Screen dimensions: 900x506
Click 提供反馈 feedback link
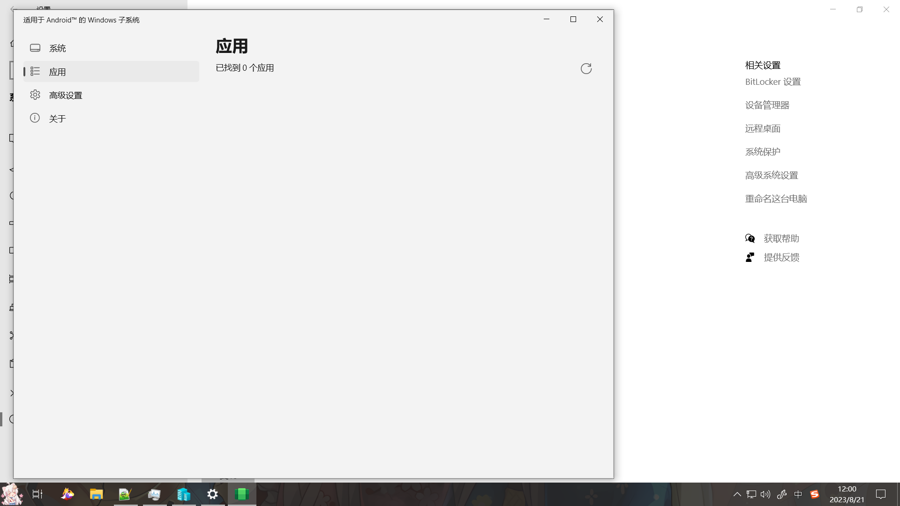click(781, 258)
